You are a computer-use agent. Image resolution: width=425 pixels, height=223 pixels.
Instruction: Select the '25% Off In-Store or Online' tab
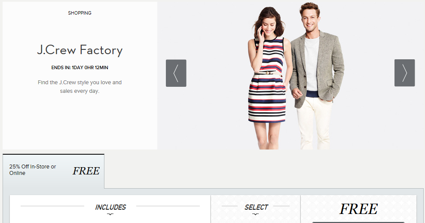pos(53,171)
